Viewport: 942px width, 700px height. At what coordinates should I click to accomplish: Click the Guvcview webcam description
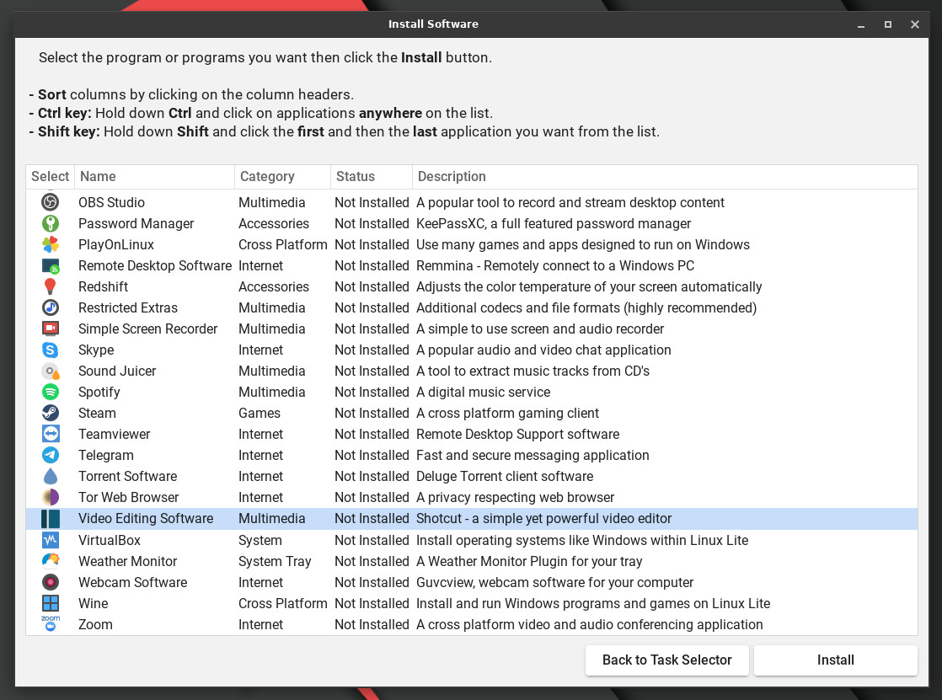554,582
